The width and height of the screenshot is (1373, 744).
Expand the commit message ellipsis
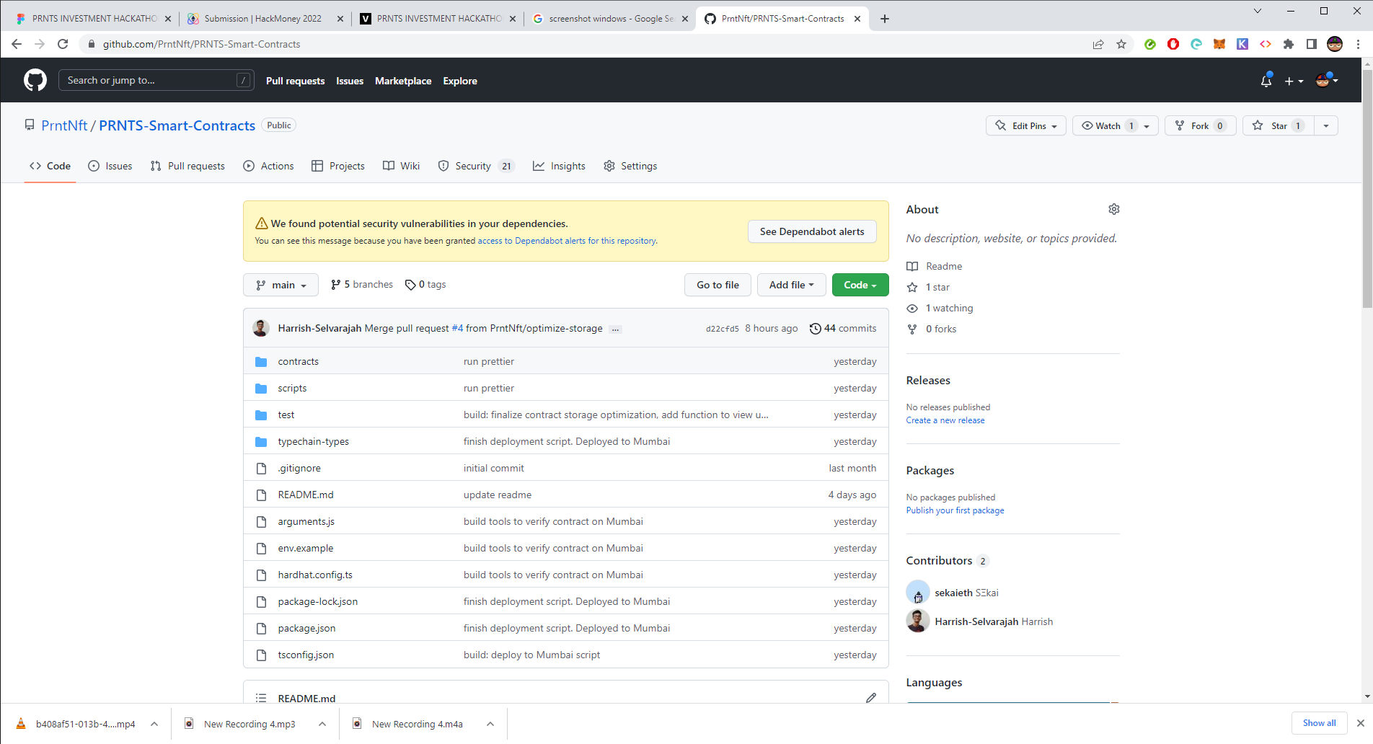[x=615, y=329]
